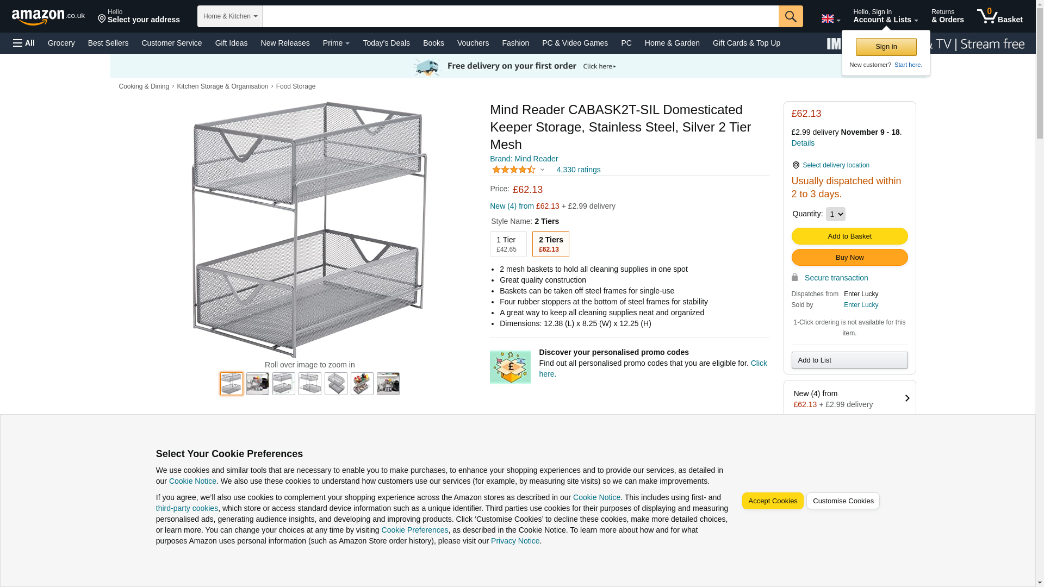Expand the Home & Kitchen search category dropdown
Screen dimensions: 1044x587
tap(230, 16)
